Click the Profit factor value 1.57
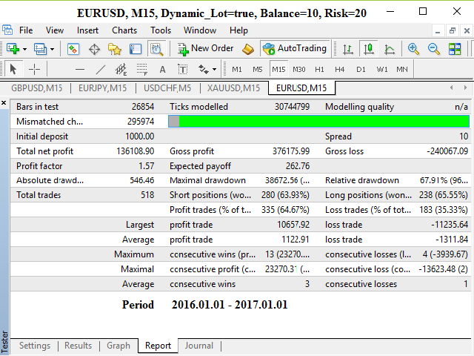The width and height of the screenshot is (474, 356). (147, 166)
